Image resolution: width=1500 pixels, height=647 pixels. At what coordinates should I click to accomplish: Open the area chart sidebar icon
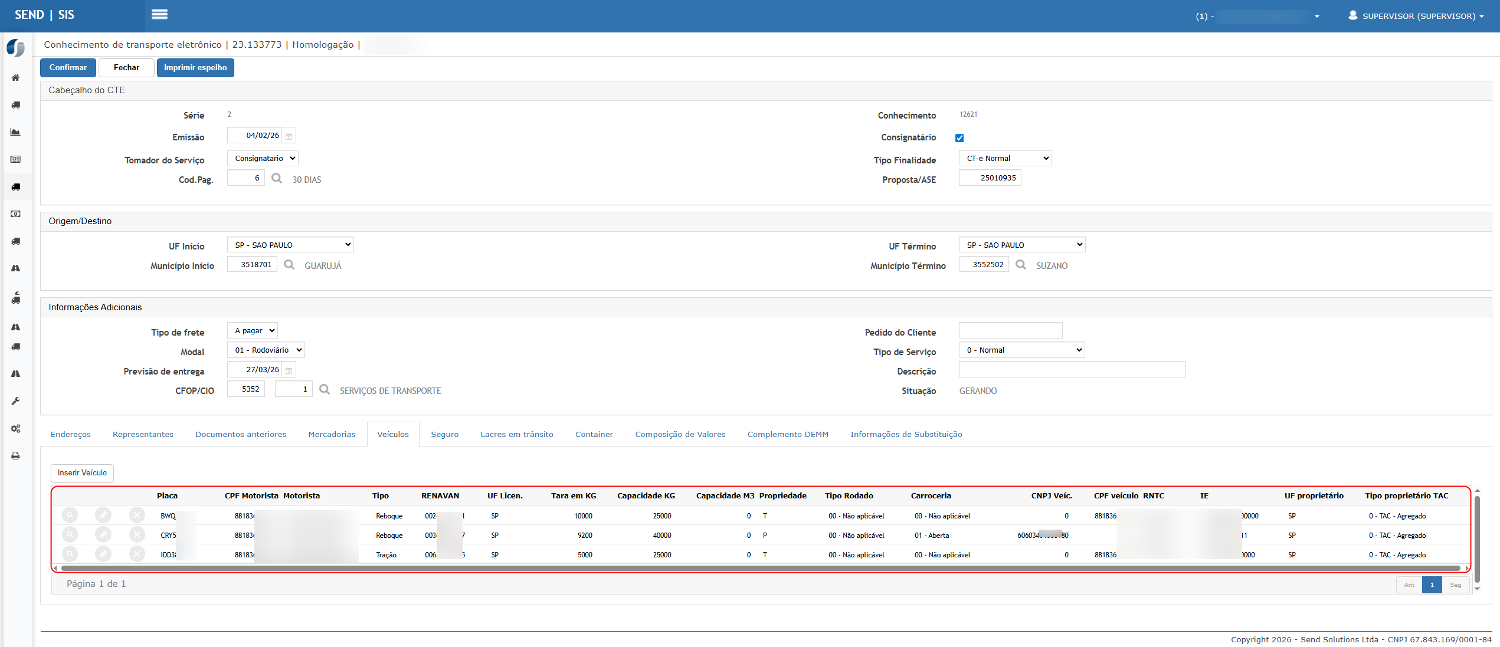(x=16, y=132)
